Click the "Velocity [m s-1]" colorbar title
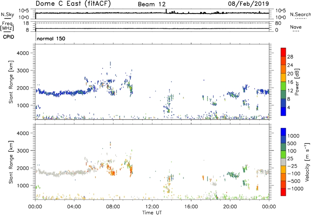The width and height of the screenshot is (311, 215). coord(307,162)
